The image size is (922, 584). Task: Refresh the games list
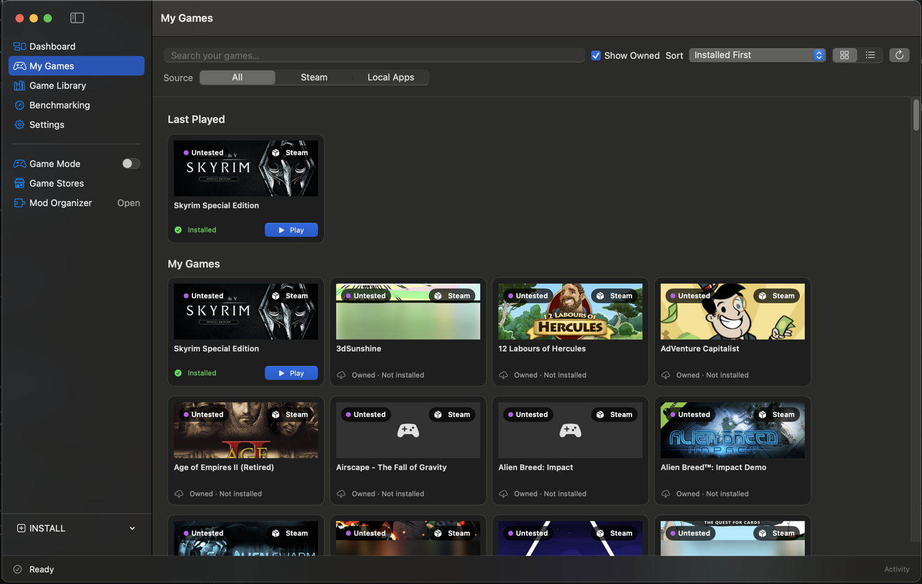[899, 55]
